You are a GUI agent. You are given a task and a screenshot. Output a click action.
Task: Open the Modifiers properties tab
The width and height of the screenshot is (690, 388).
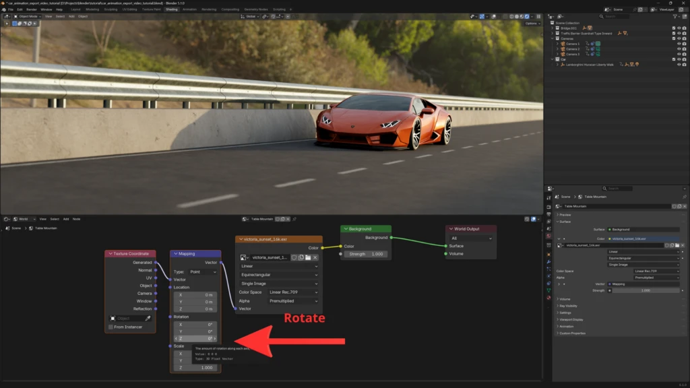coord(548,262)
